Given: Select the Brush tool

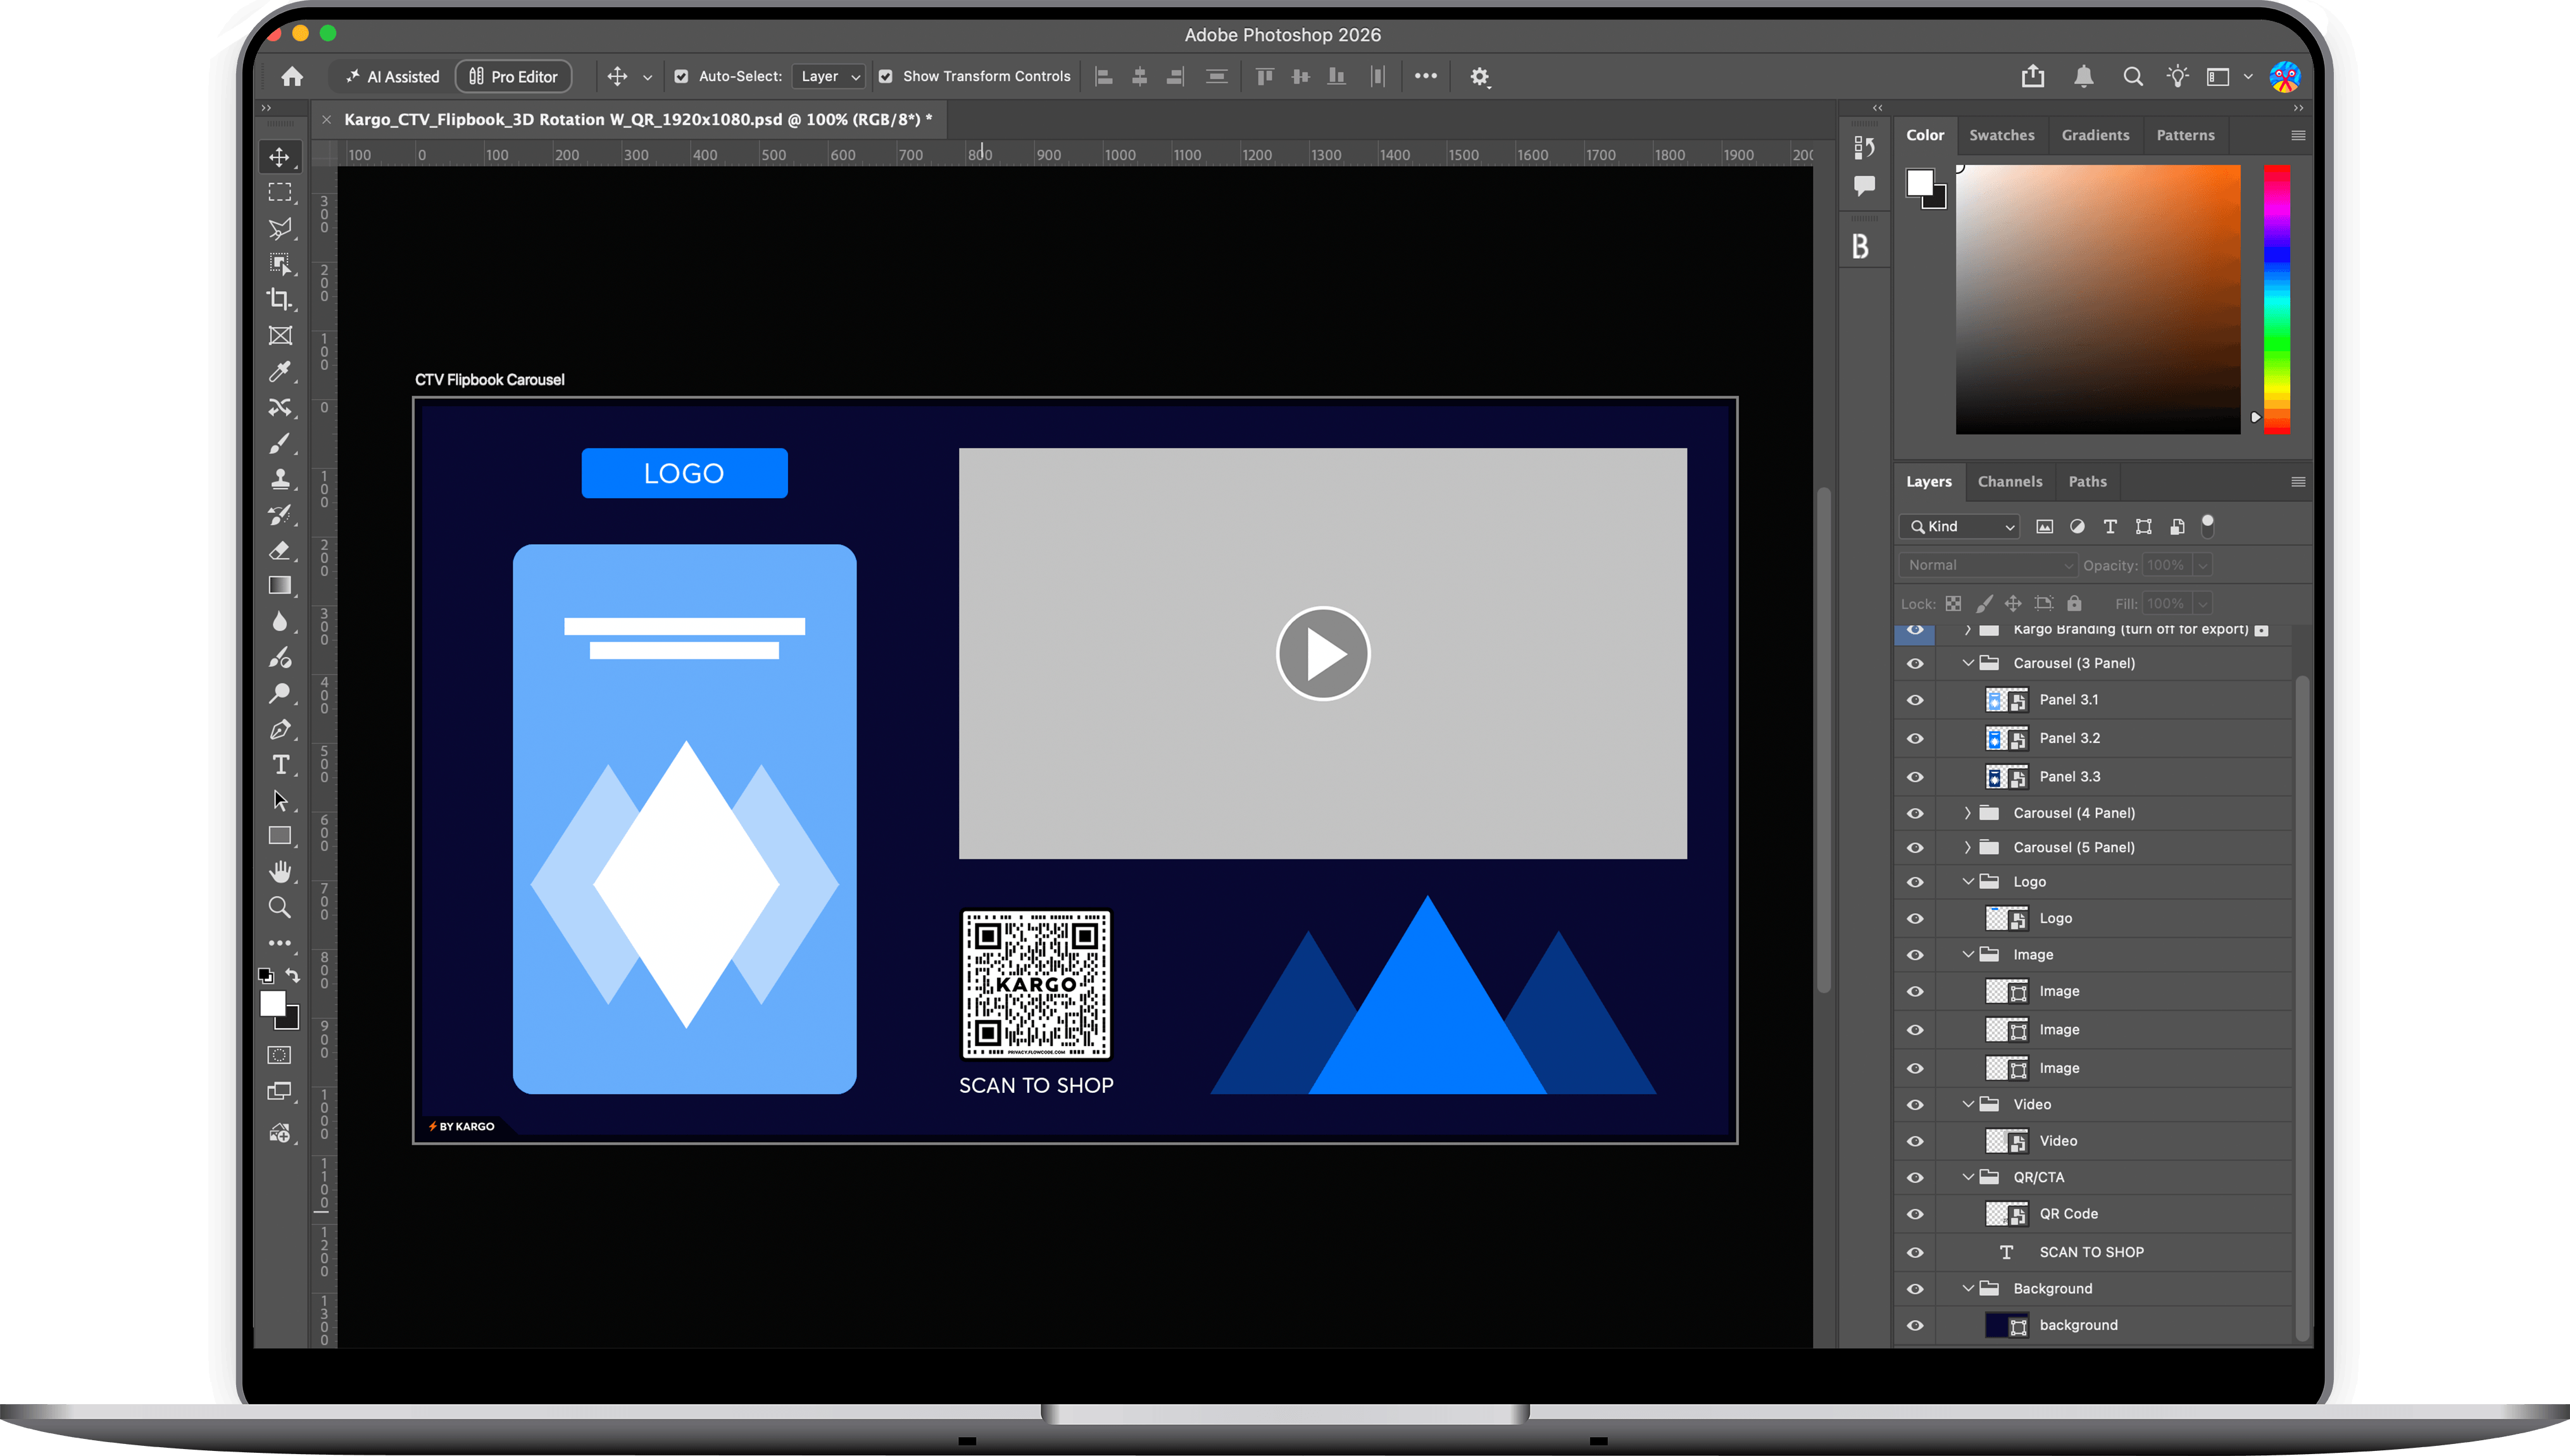Looking at the screenshot, I should click(x=280, y=443).
